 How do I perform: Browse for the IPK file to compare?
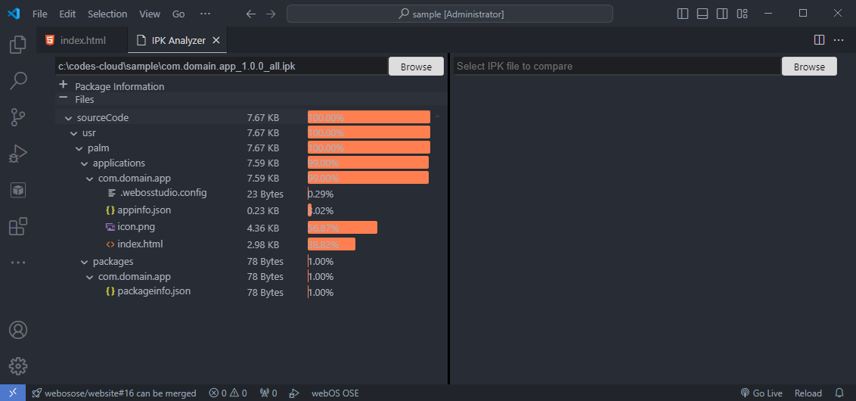coord(809,67)
